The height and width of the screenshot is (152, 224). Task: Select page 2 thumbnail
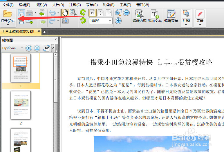click(x=21, y=105)
